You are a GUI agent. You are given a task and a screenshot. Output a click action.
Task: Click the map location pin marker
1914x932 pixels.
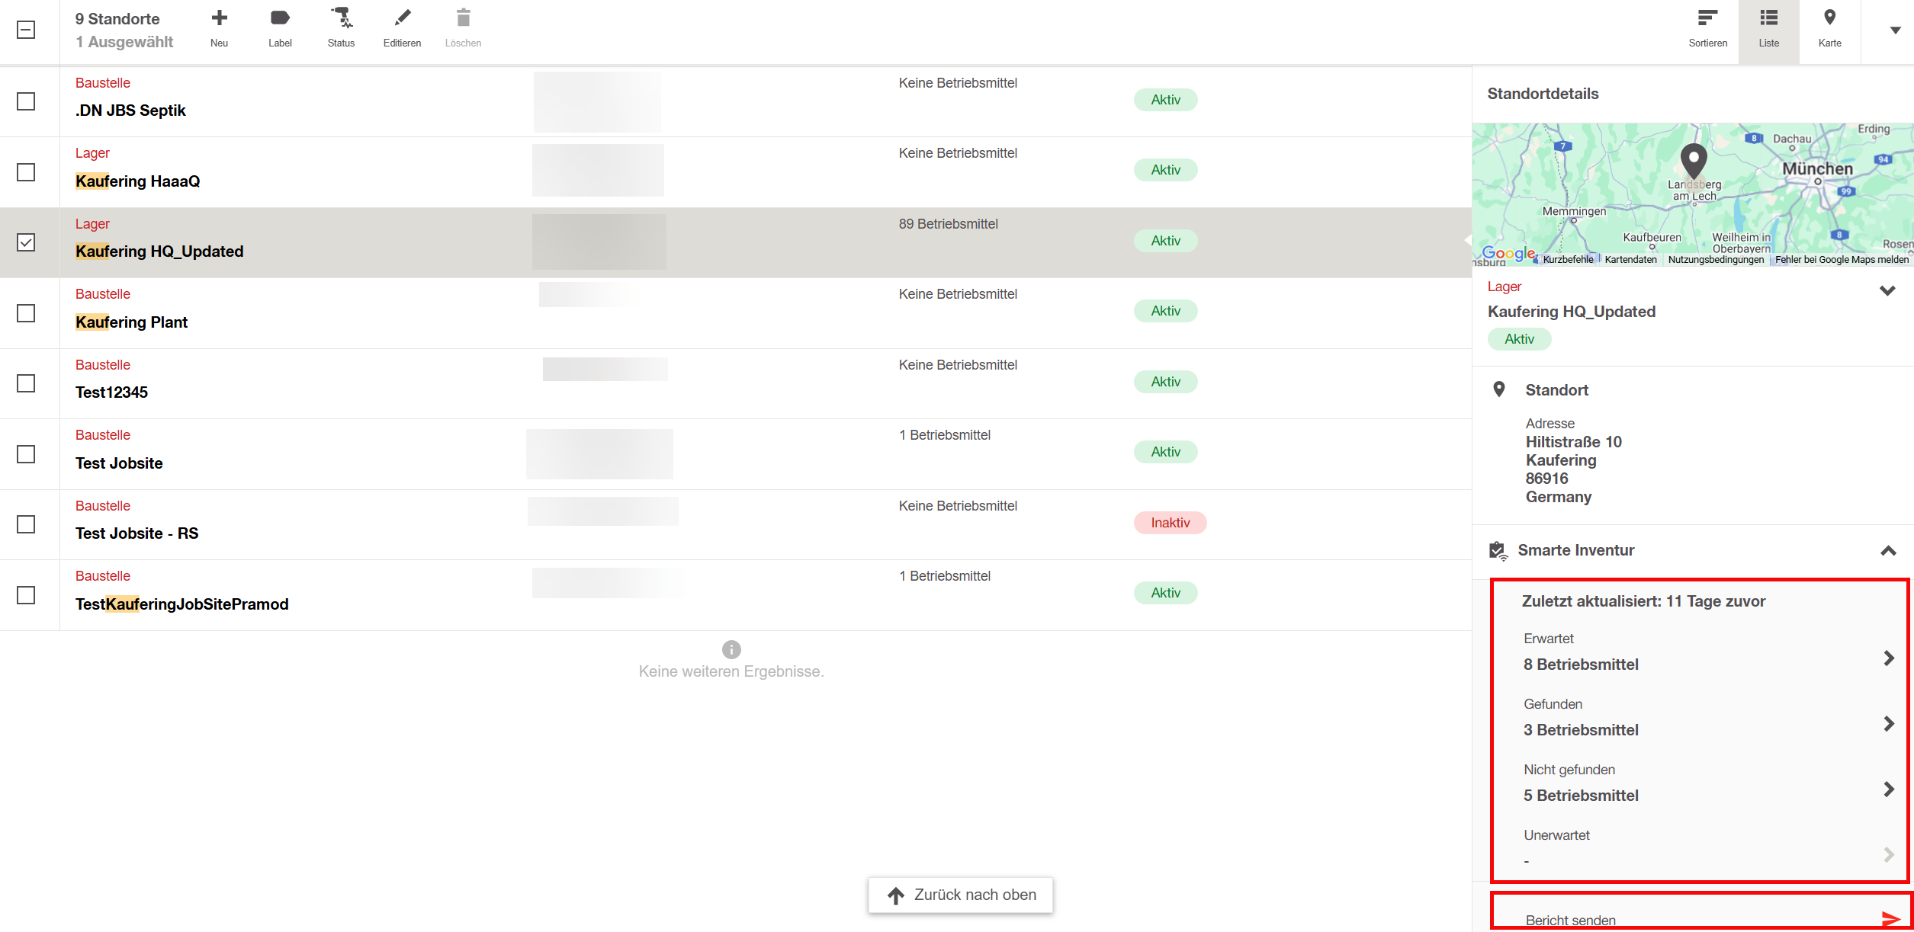(x=1694, y=159)
